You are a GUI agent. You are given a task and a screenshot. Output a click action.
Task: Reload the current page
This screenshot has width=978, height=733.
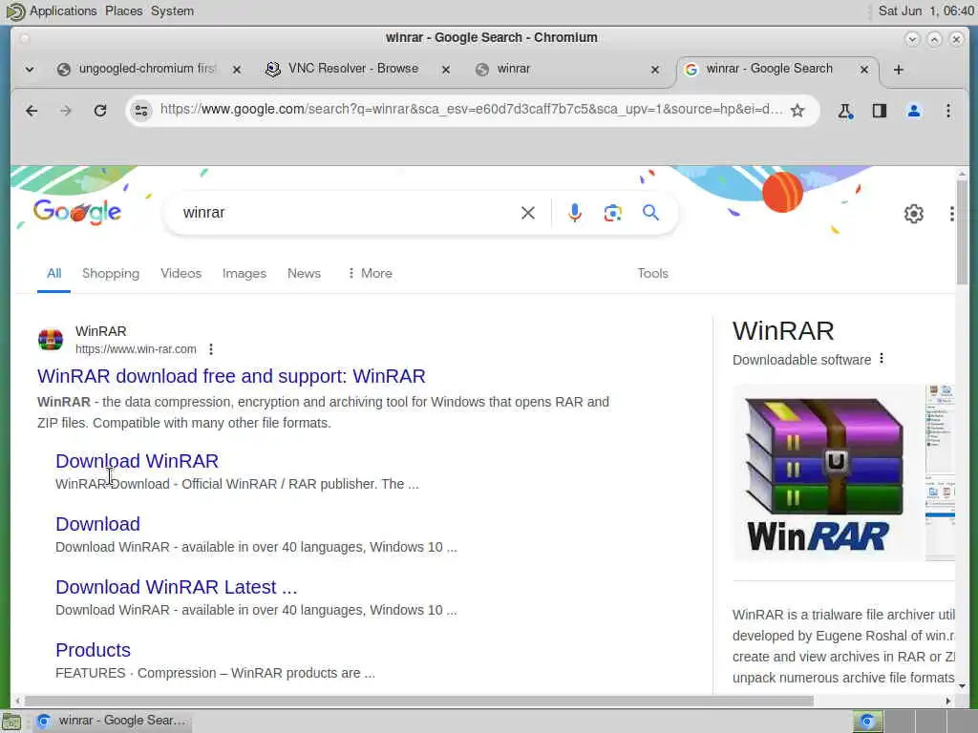pyautogui.click(x=99, y=111)
